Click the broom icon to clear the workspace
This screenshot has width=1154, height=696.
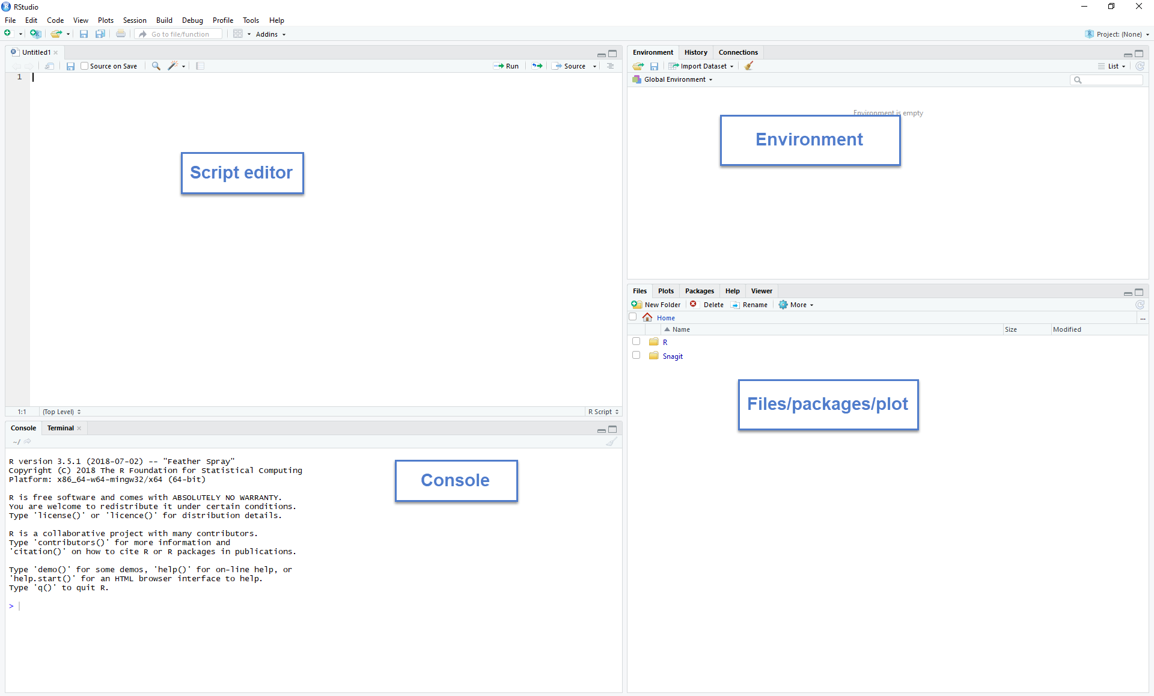[749, 66]
